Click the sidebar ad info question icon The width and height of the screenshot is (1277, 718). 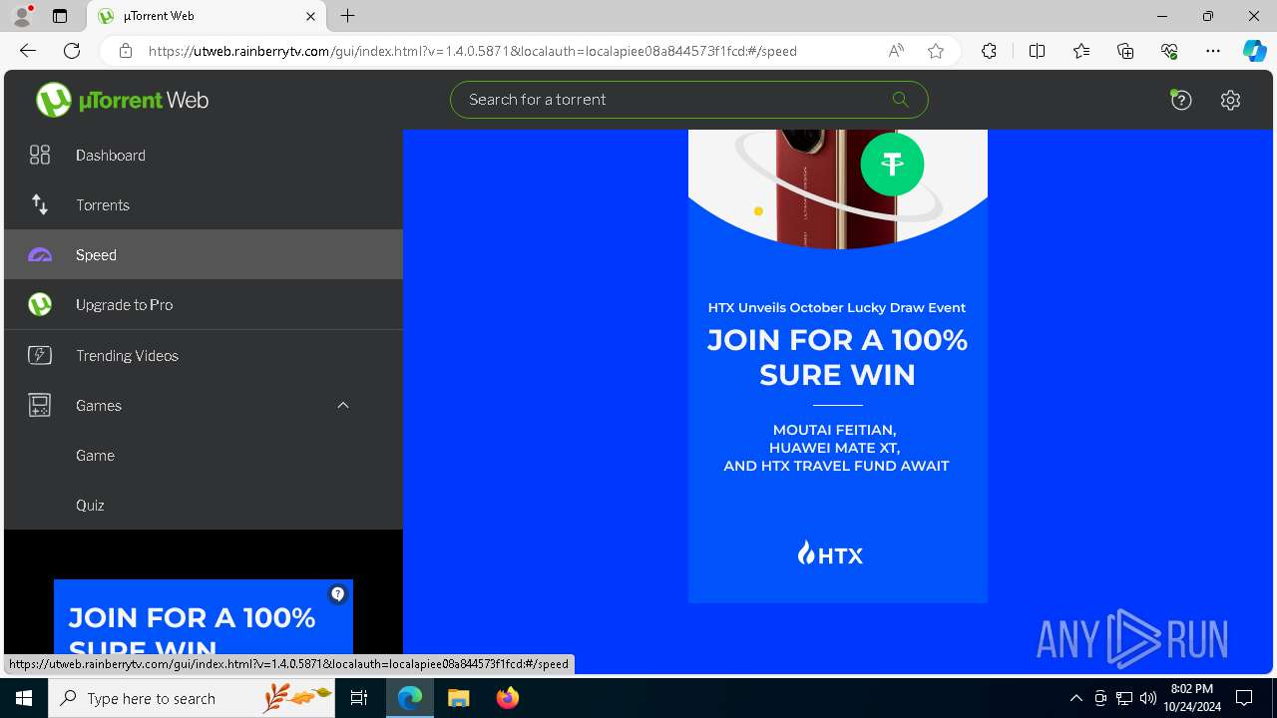pos(338,594)
